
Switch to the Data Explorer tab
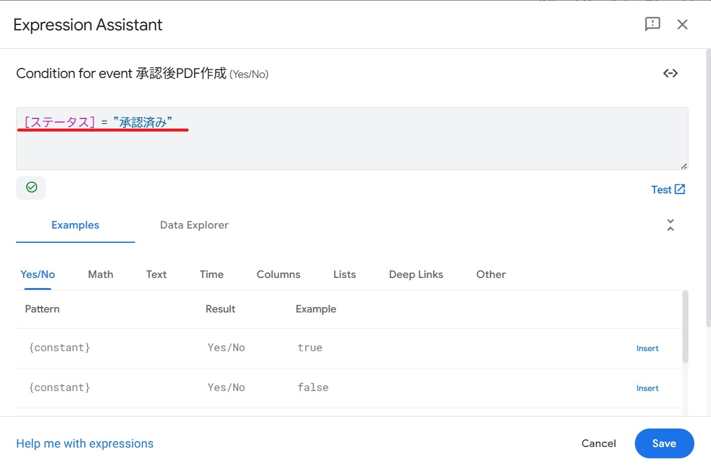pos(194,225)
